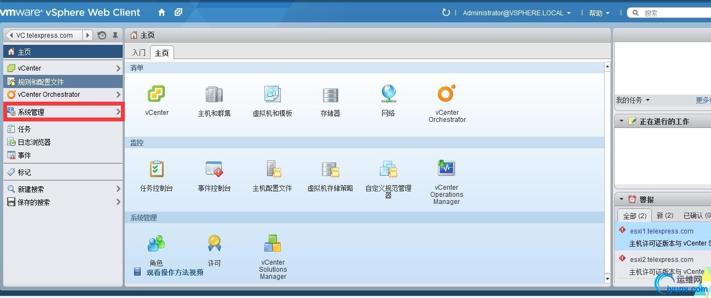Go forward with navigator right arrow
The image size is (711, 298).
click(x=88, y=35)
